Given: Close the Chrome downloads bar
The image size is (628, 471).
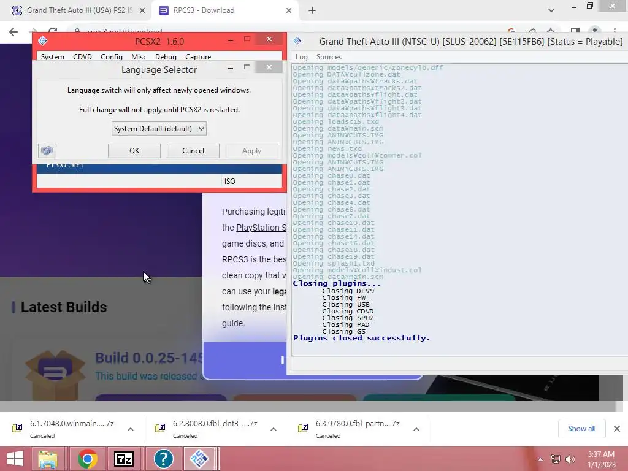Looking at the screenshot, I should point(617,429).
